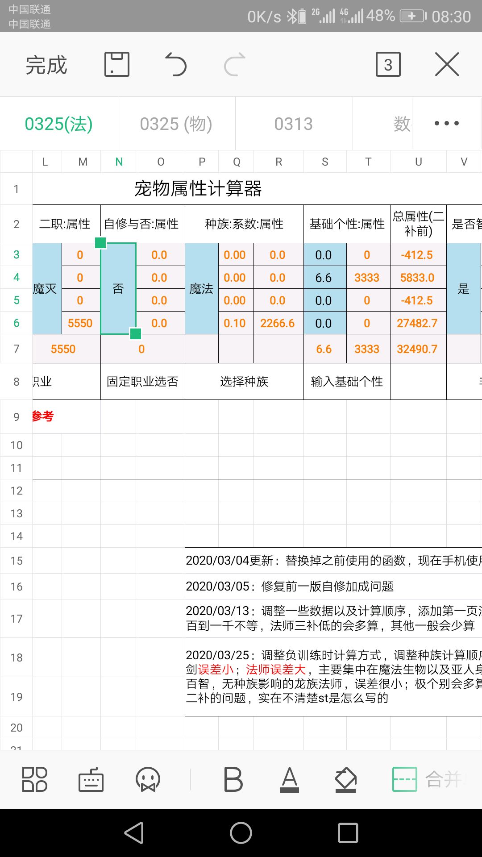Click the cell 固定职业选否
482x857 pixels.
[143, 382]
